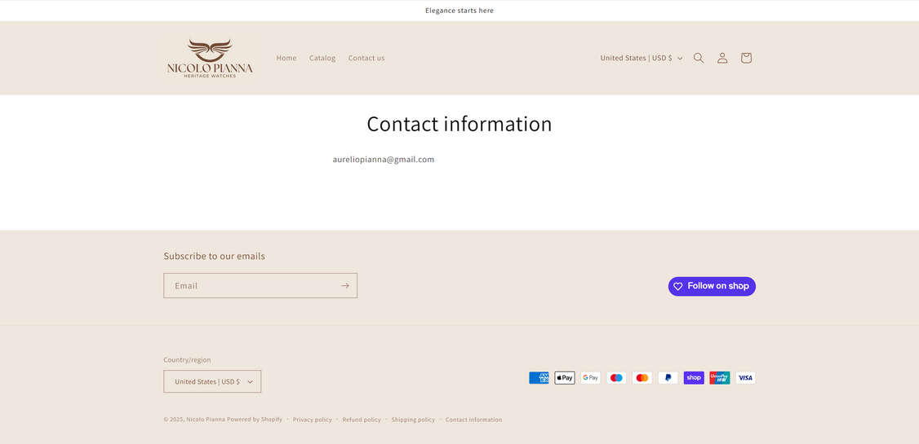Screen dimensions: 919x444
Task: Open Privacy policy footer link
Action: [313, 420]
